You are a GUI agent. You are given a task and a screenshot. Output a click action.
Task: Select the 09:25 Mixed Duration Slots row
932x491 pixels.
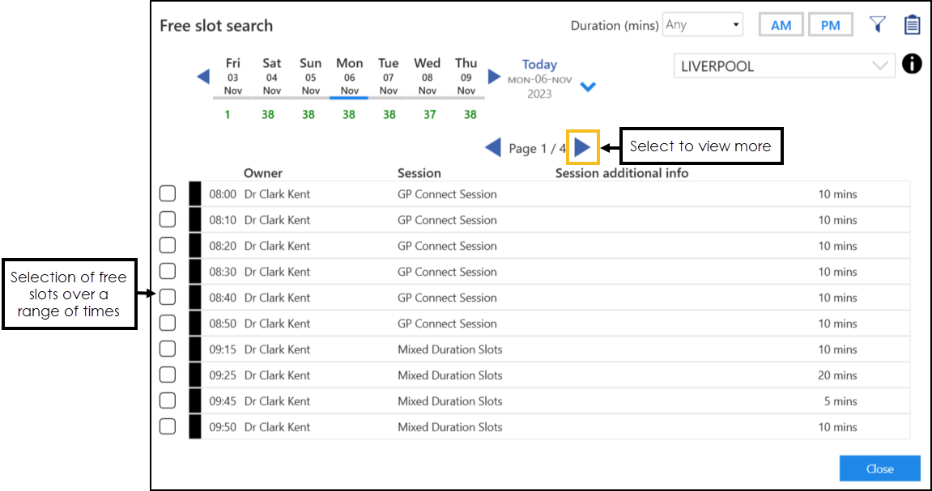[x=534, y=375]
